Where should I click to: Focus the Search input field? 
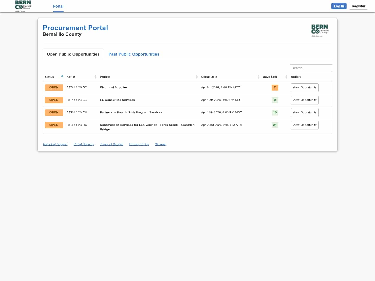click(311, 68)
